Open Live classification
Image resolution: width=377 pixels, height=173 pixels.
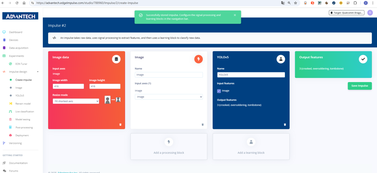25,111
